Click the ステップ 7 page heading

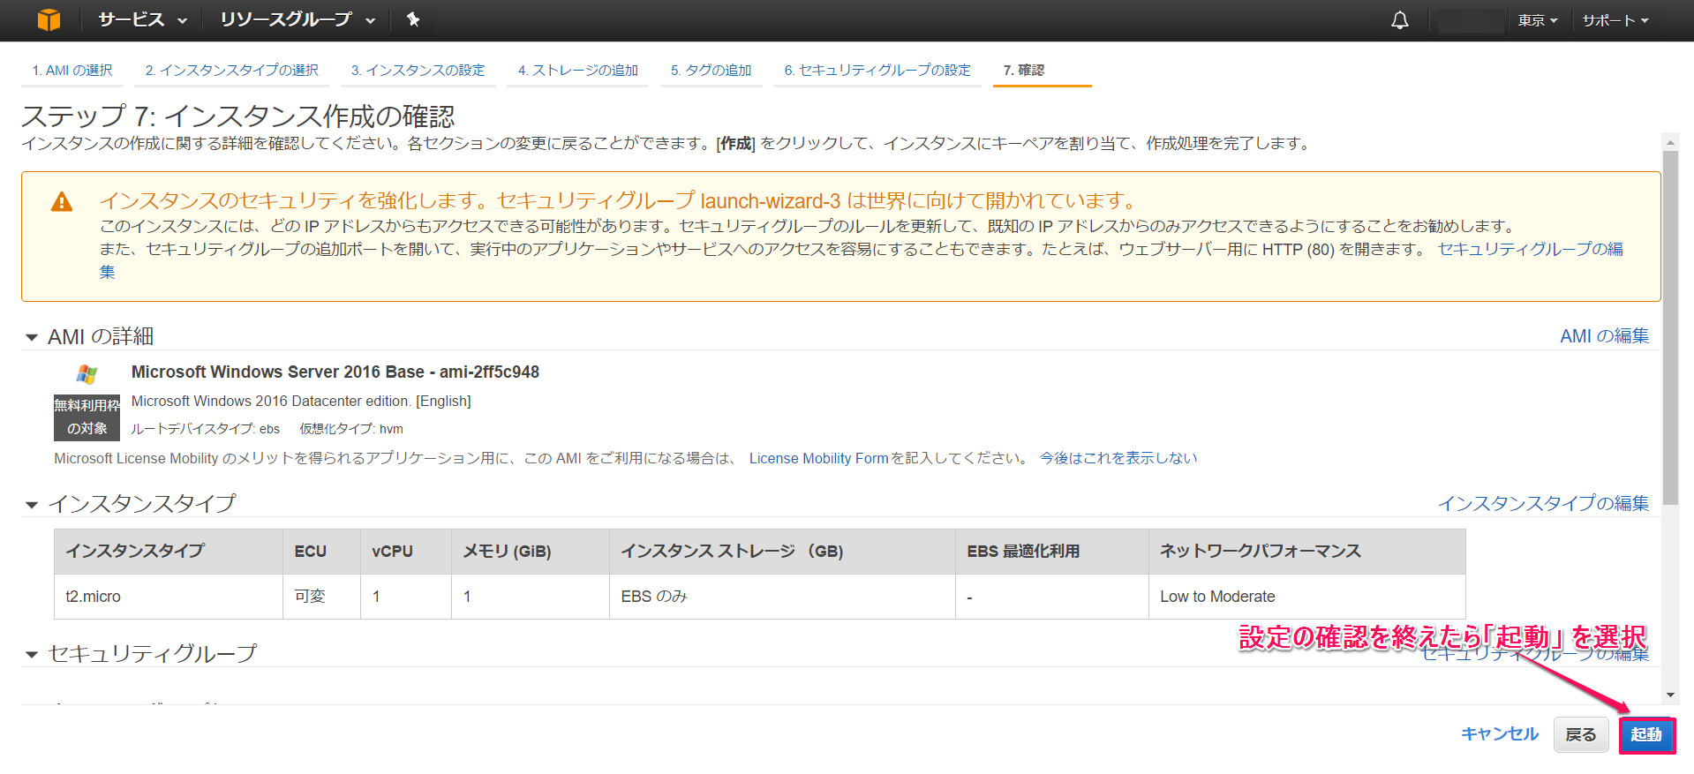click(238, 116)
